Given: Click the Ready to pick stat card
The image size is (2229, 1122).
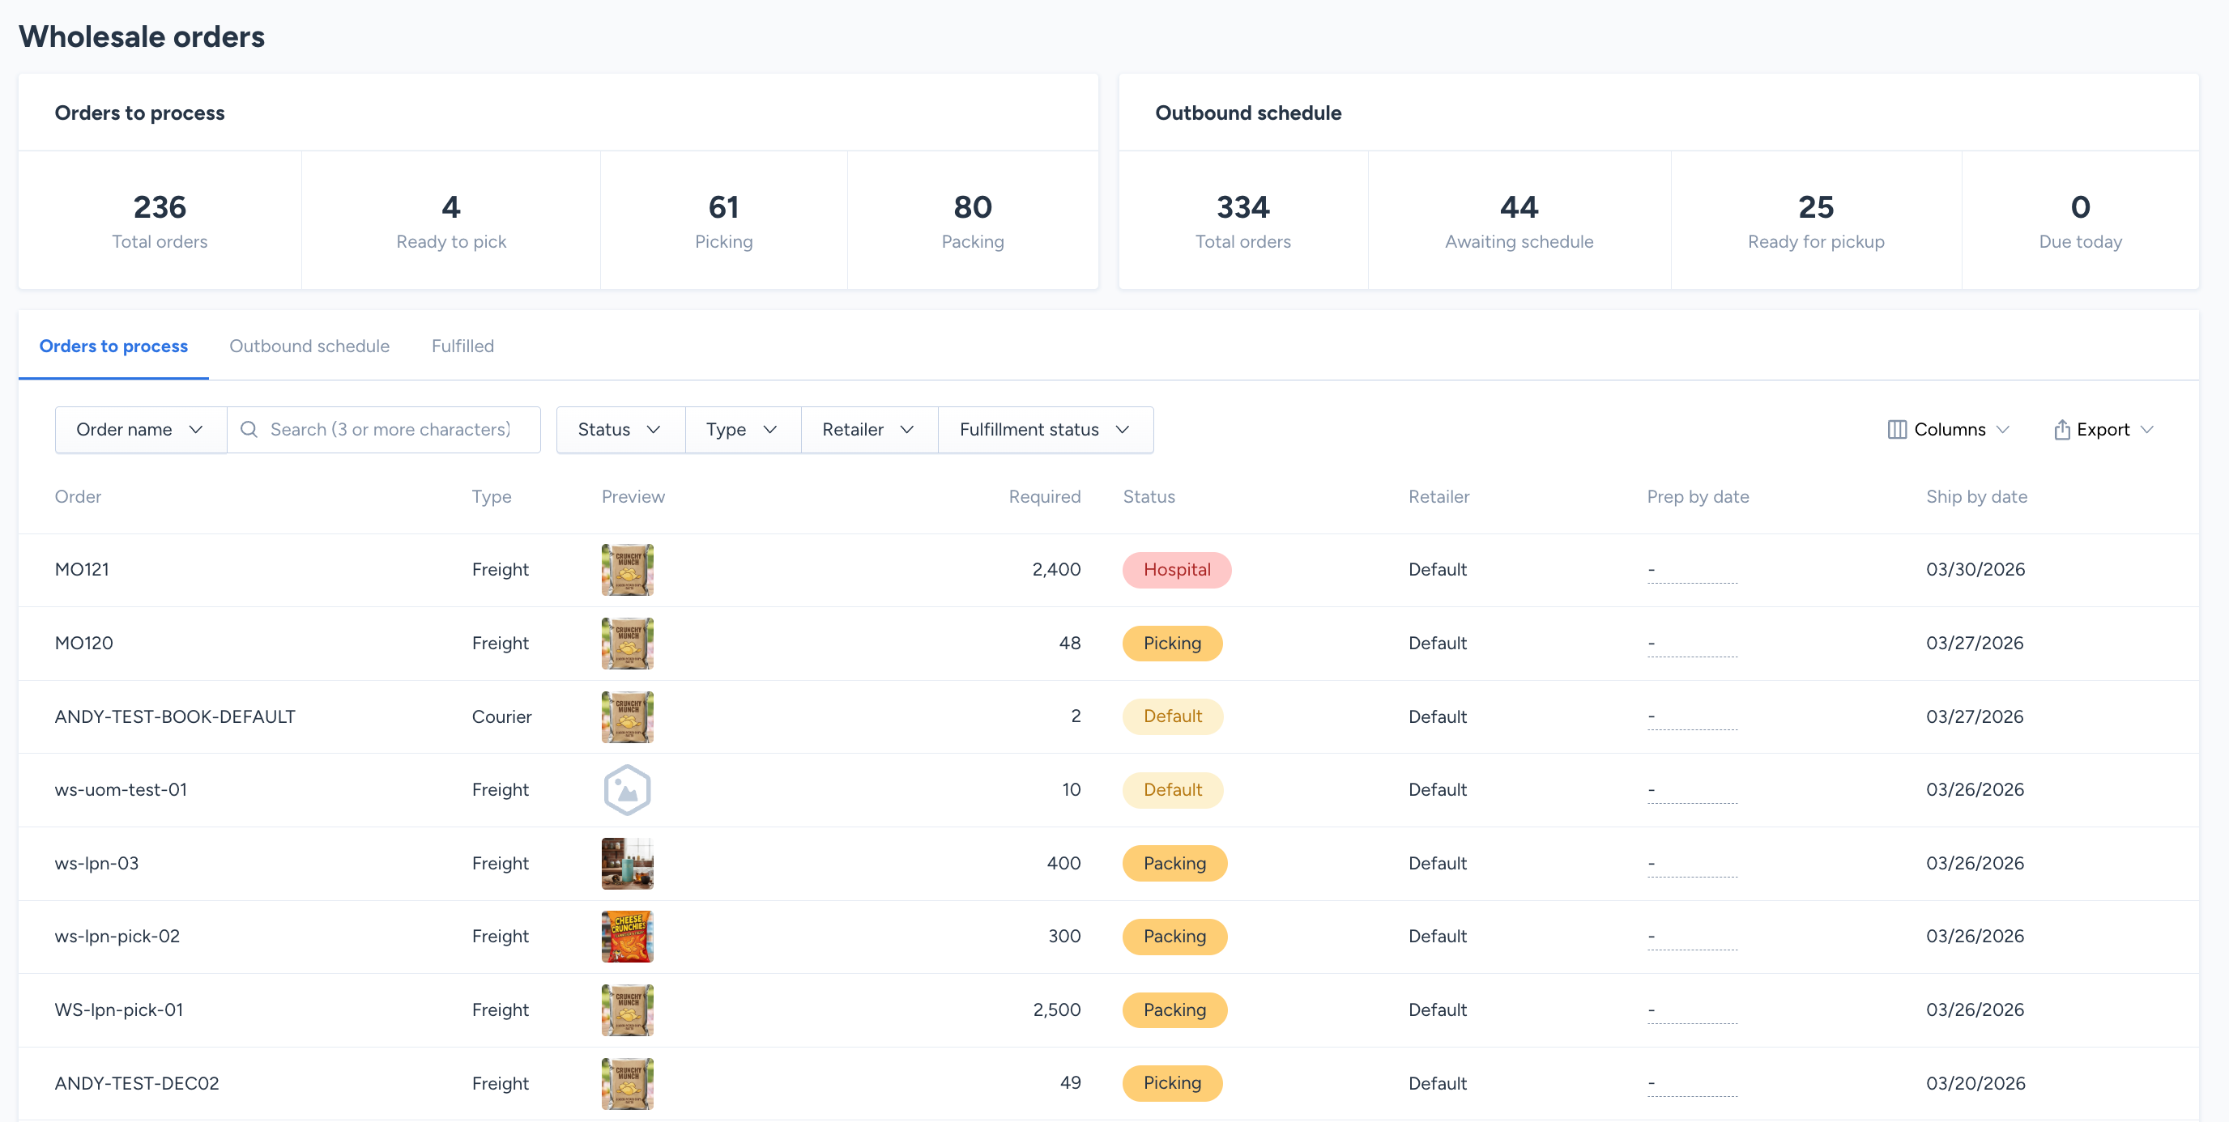Looking at the screenshot, I should coord(451,220).
